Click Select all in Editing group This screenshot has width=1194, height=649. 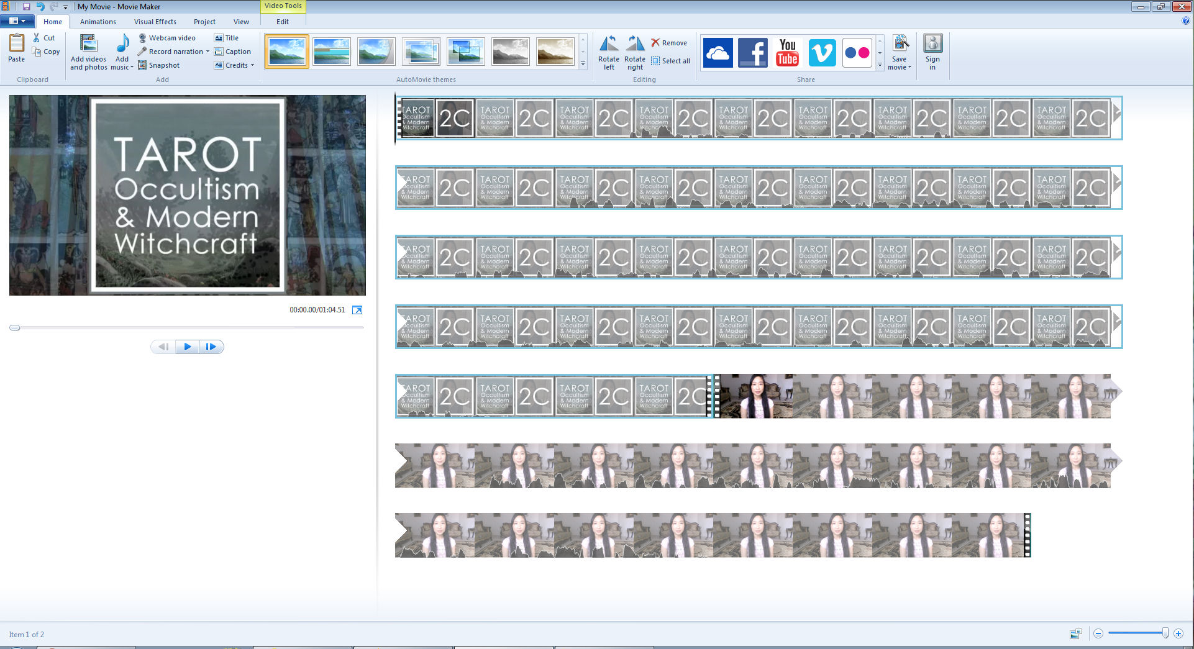point(670,61)
